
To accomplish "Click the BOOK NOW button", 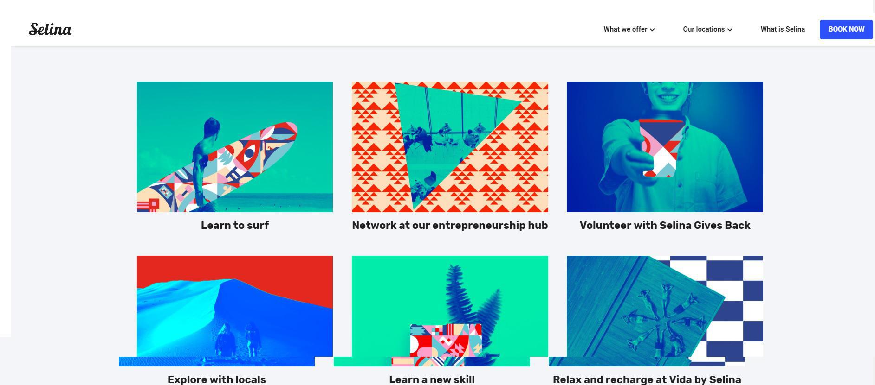I will [x=846, y=30].
